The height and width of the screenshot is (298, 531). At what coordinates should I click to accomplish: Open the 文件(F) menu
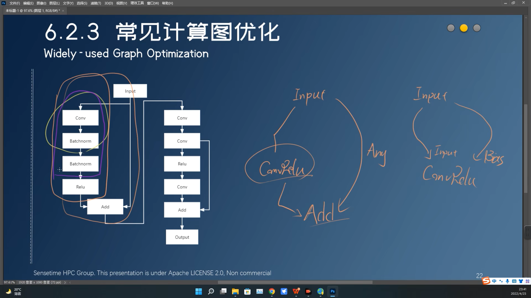click(15, 3)
